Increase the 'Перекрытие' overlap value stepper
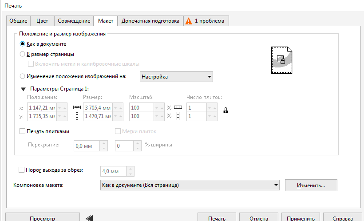The height and width of the screenshot is (221, 364). point(104,143)
